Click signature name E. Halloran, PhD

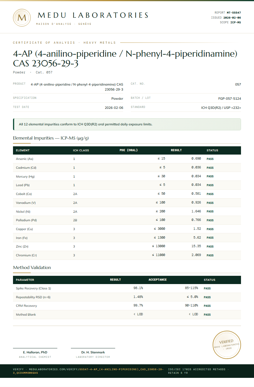pos(35,352)
